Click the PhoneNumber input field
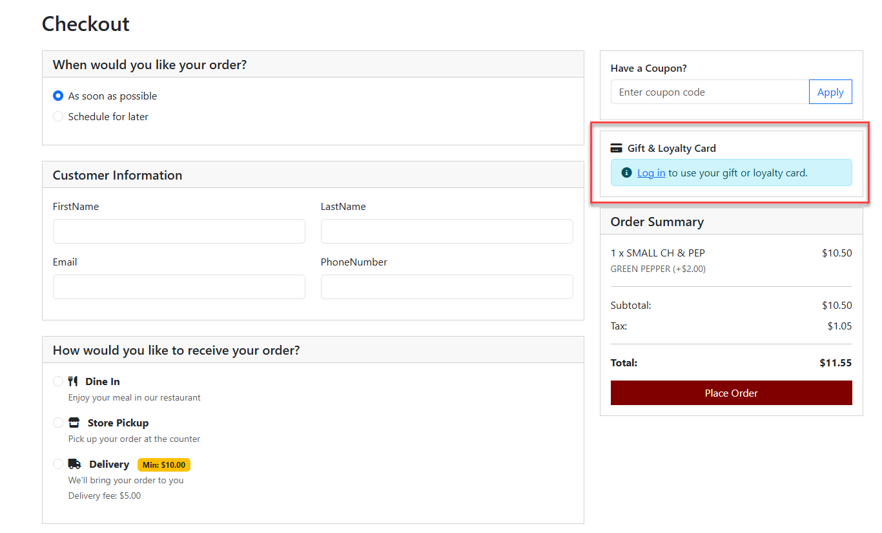 (x=447, y=287)
